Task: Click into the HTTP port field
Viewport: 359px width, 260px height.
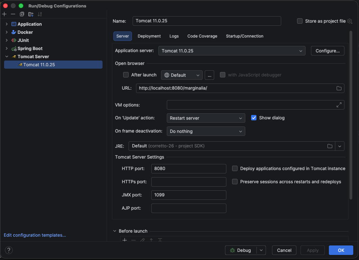Action: click(189, 169)
